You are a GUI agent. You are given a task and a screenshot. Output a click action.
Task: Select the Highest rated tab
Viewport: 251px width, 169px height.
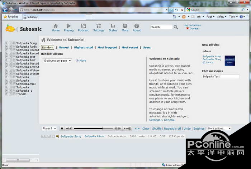point(83,47)
